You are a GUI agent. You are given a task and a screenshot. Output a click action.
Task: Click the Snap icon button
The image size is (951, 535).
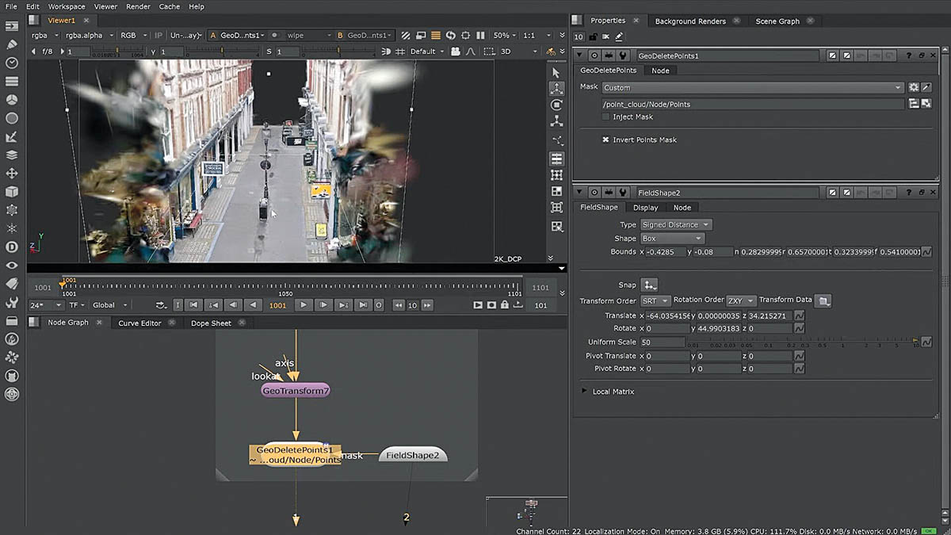(650, 285)
